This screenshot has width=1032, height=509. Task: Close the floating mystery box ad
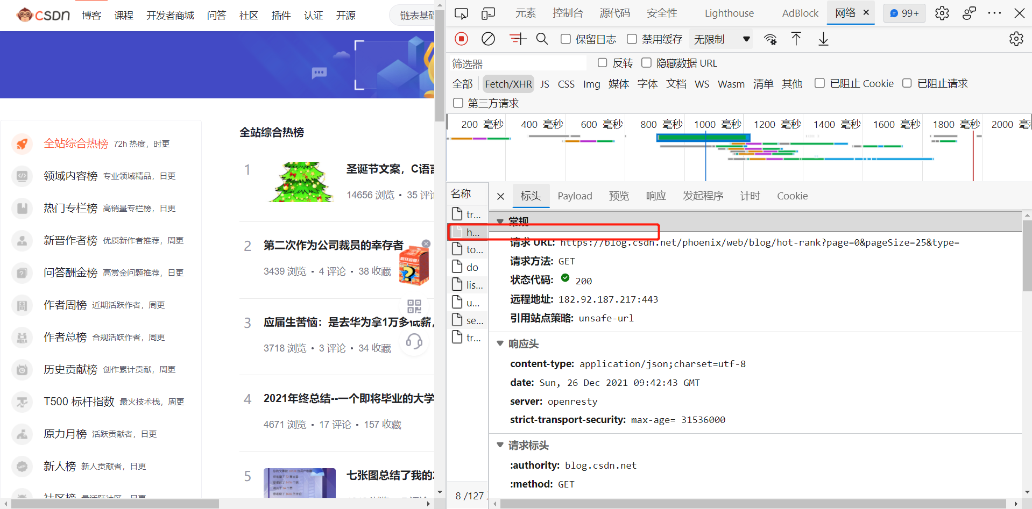click(x=426, y=243)
